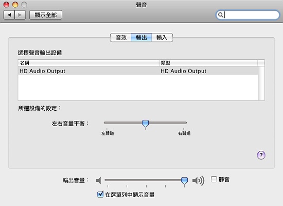This screenshot has width=283, height=206.
Task: Open the 輸入 tab
Action: point(162,38)
